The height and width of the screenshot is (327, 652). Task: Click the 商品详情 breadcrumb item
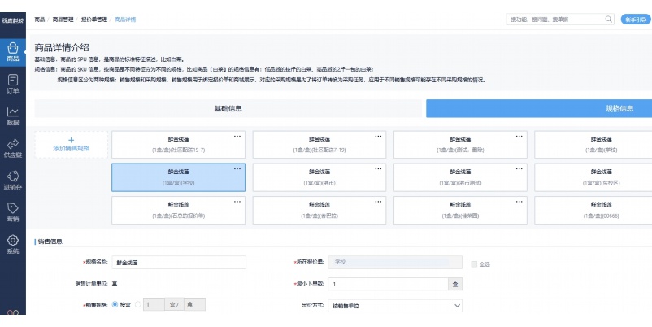[x=125, y=20]
